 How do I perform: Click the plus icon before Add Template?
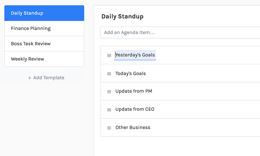coord(30,78)
